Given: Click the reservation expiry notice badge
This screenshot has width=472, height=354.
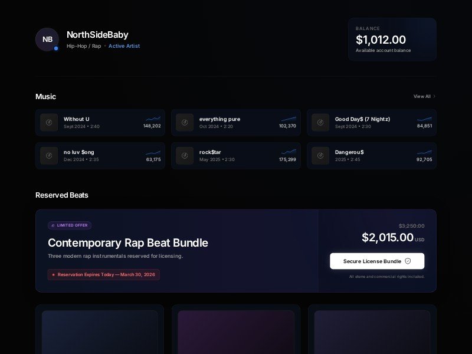Looking at the screenshot, I should 103,274.
